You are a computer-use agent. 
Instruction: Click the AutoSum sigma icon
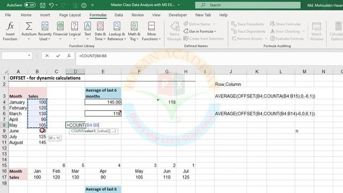pos(29,26)
